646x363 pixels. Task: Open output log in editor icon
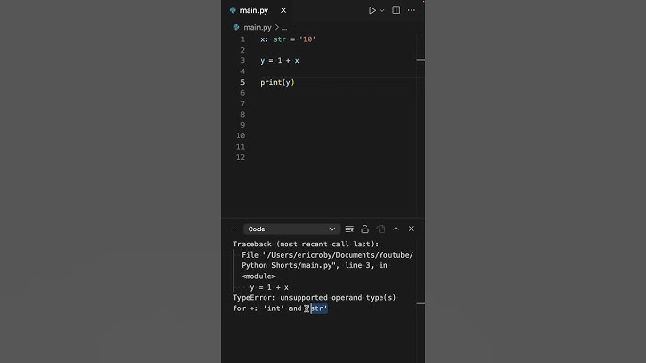pos(380,229)
